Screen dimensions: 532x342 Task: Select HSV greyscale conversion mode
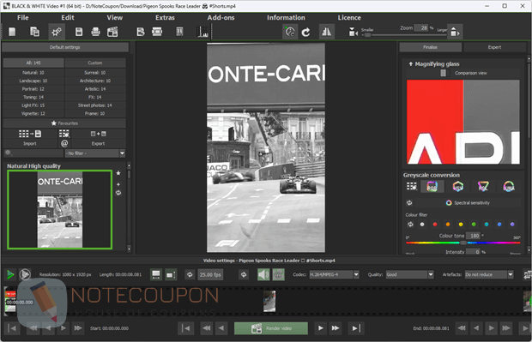click(x=457, y=186)
